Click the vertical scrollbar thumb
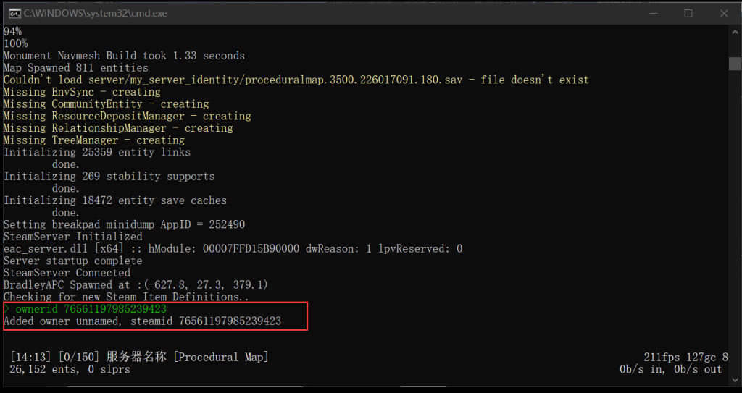This screenshot has height=393, width=742. (x=735, y=64)
